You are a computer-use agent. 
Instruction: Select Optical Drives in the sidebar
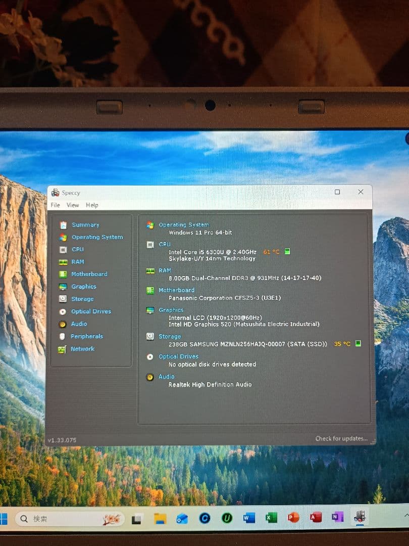(x=91, y=311)
